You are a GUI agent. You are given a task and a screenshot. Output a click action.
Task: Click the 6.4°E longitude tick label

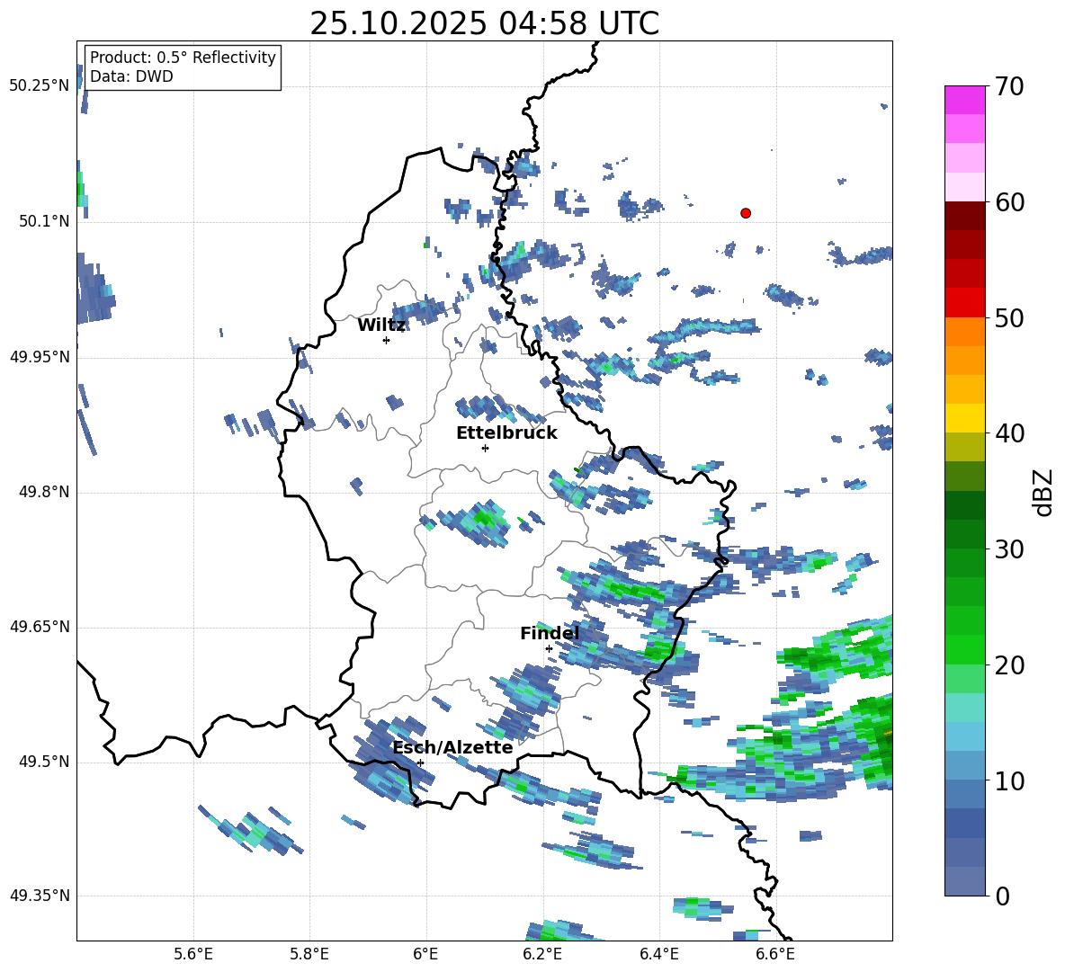[x=658, y=954]
